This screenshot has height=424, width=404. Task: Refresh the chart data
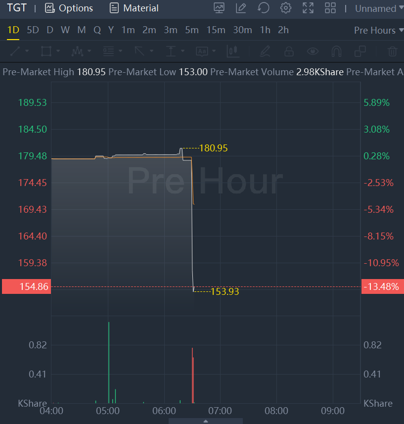263,8
